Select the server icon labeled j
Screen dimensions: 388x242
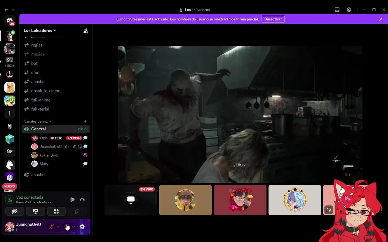click(x=10, y=113)
